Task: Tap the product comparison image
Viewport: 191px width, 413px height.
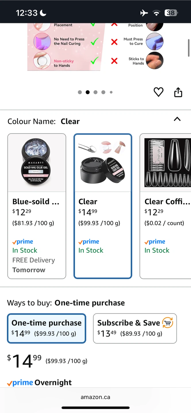Action: click(x=95, y=46)
